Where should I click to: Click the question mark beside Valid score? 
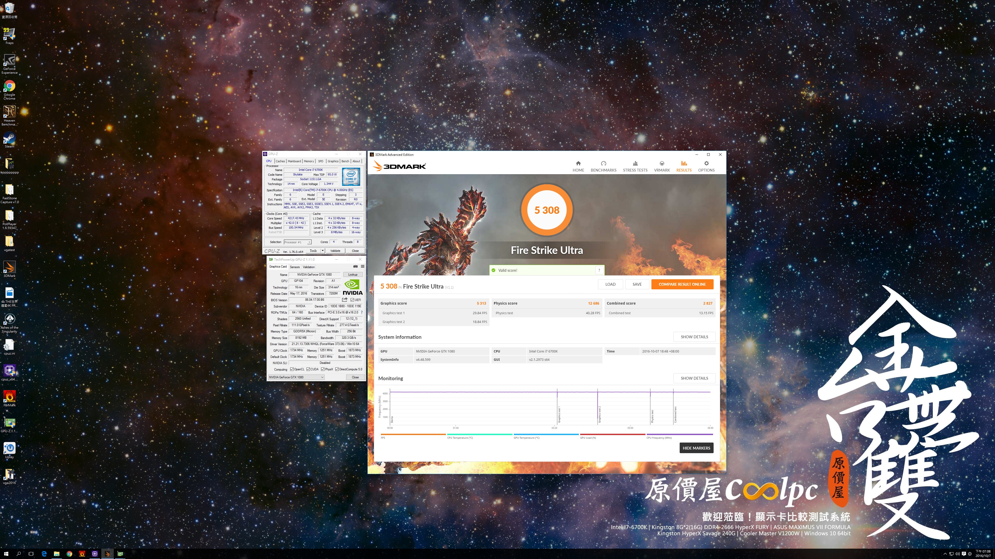click(599, 270)
